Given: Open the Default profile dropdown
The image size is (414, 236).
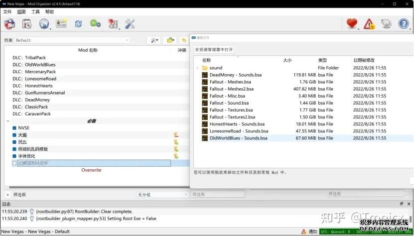Looking at the screenshot, I should [72, 40].
